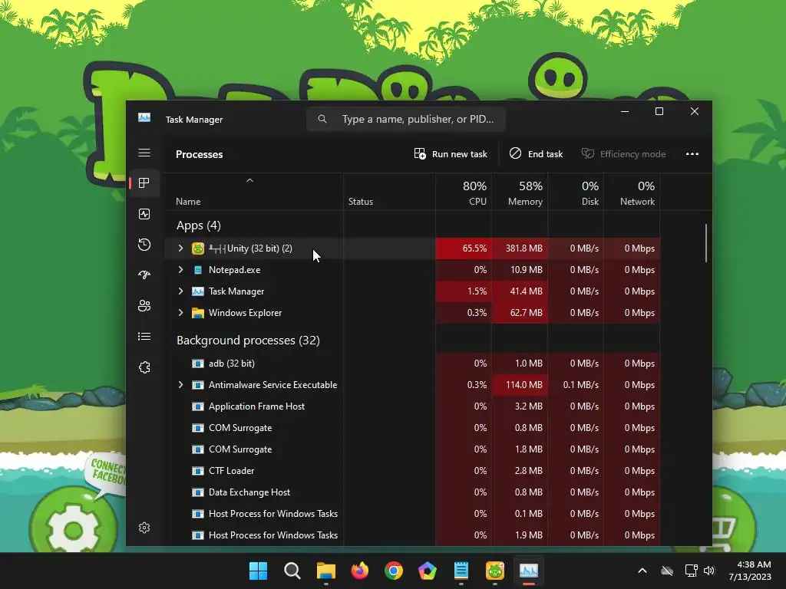
Task: Click the Task Manager app icon in title bar
Action: tap(144, 117)
